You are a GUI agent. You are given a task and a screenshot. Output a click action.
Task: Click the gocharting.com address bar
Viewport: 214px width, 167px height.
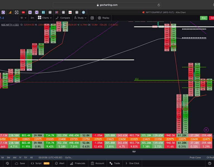107,5
